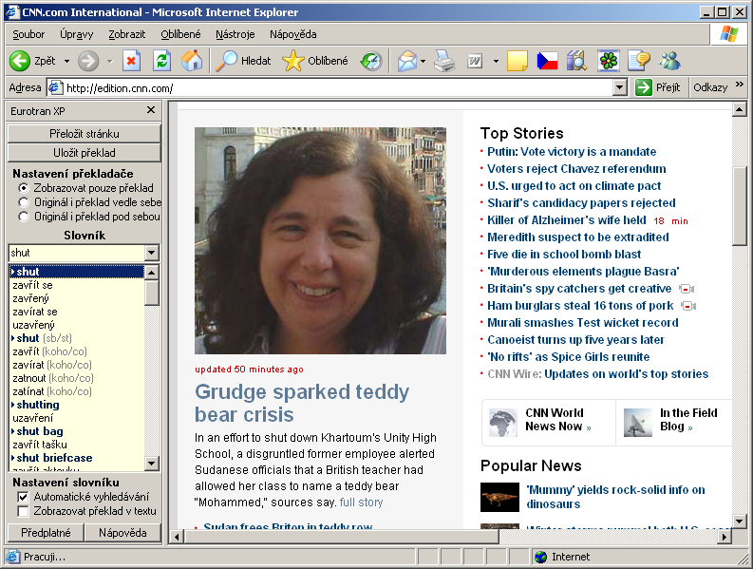
Task: Click the Edit with Word icon
Action: click(x=475, y=61)
